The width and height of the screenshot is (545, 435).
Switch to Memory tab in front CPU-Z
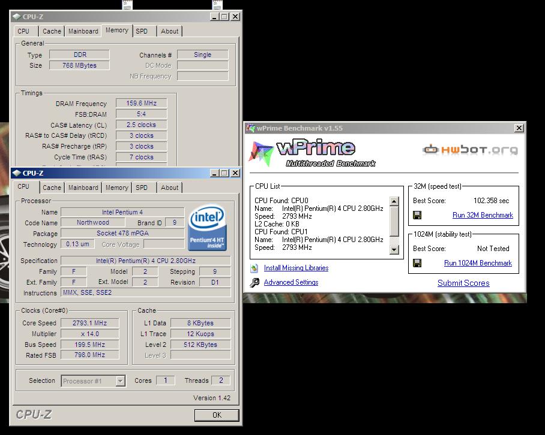tap(117, 188)
